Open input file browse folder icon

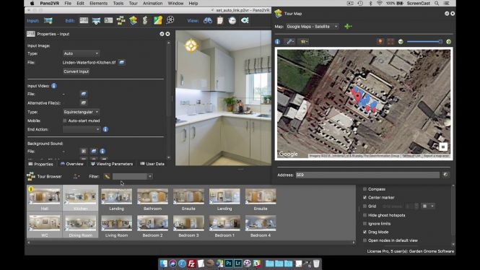[121, 63]
